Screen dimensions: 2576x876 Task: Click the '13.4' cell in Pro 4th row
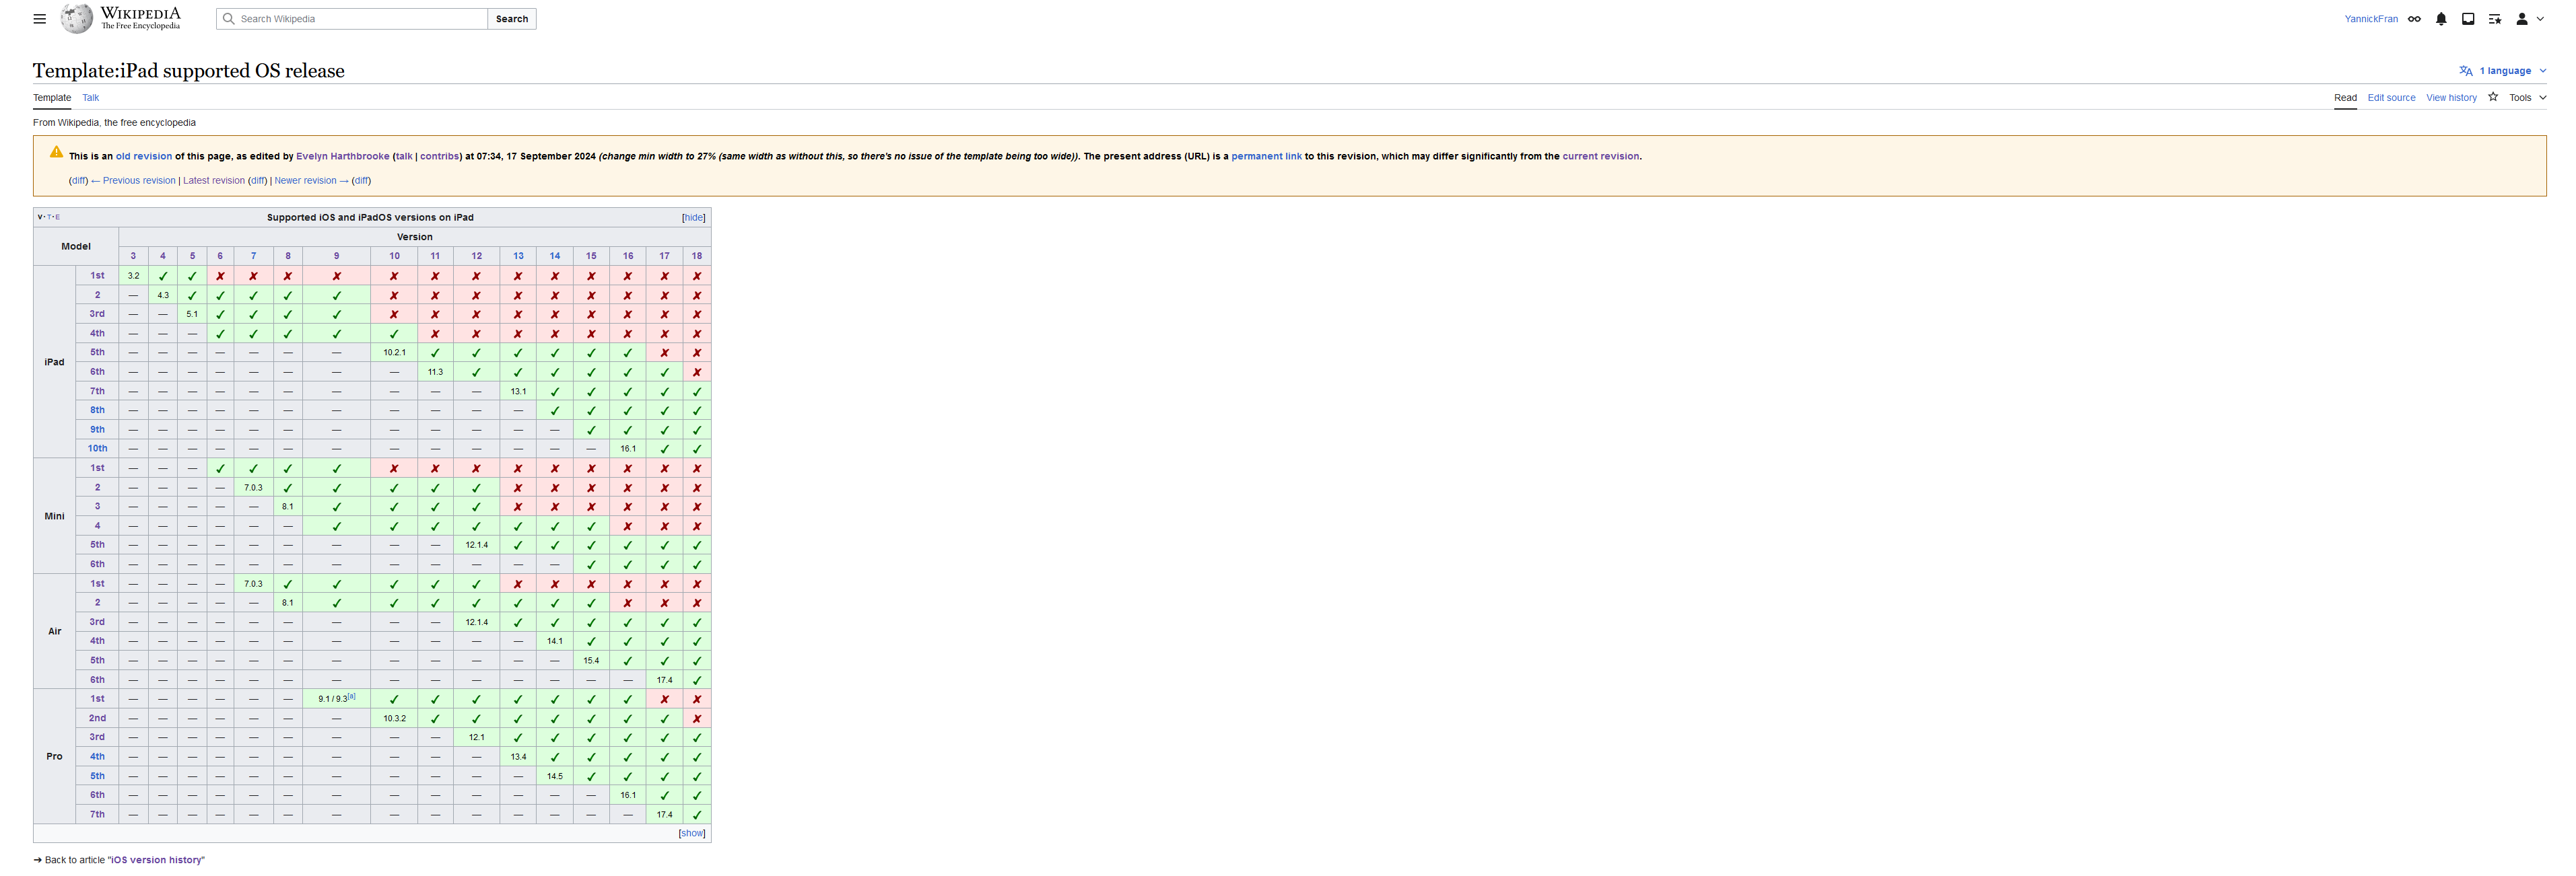[x=518, y=757]
